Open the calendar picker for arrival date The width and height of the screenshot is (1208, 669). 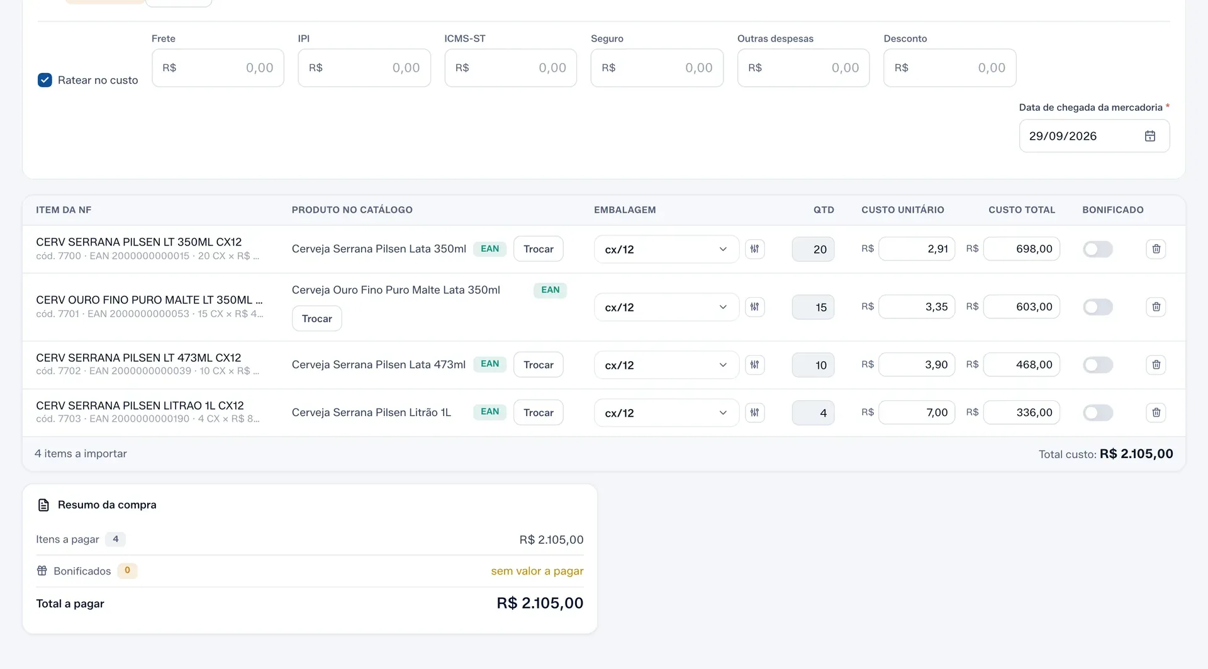[x=1149, y=136]
